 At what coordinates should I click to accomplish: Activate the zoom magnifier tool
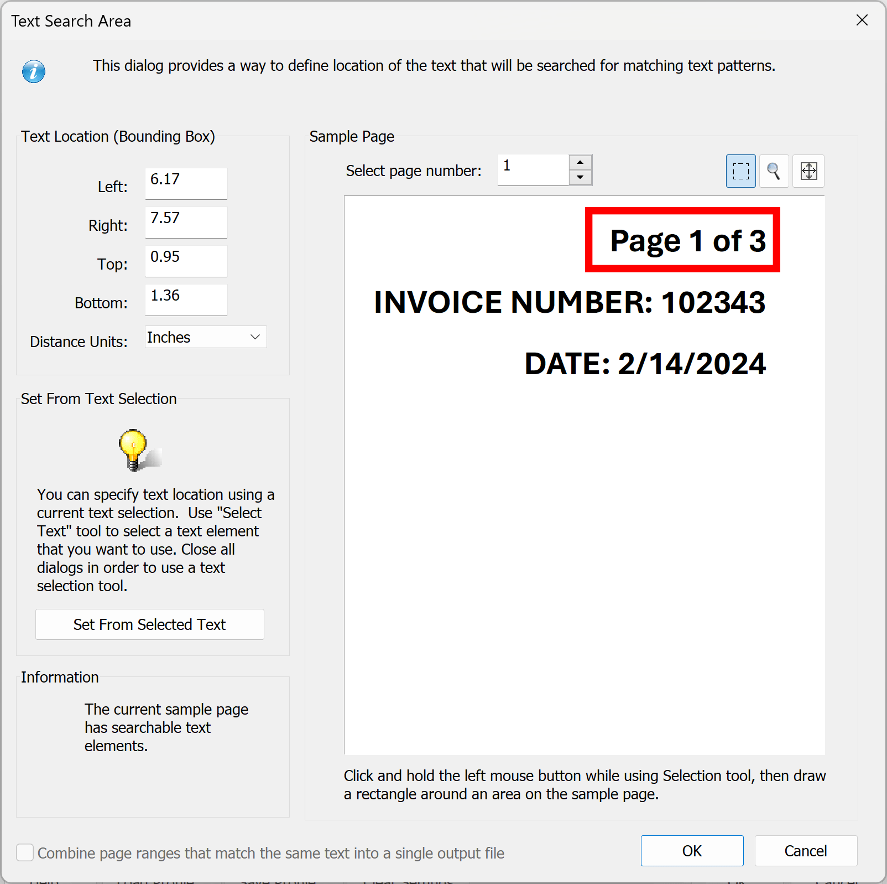pos(774,171)
